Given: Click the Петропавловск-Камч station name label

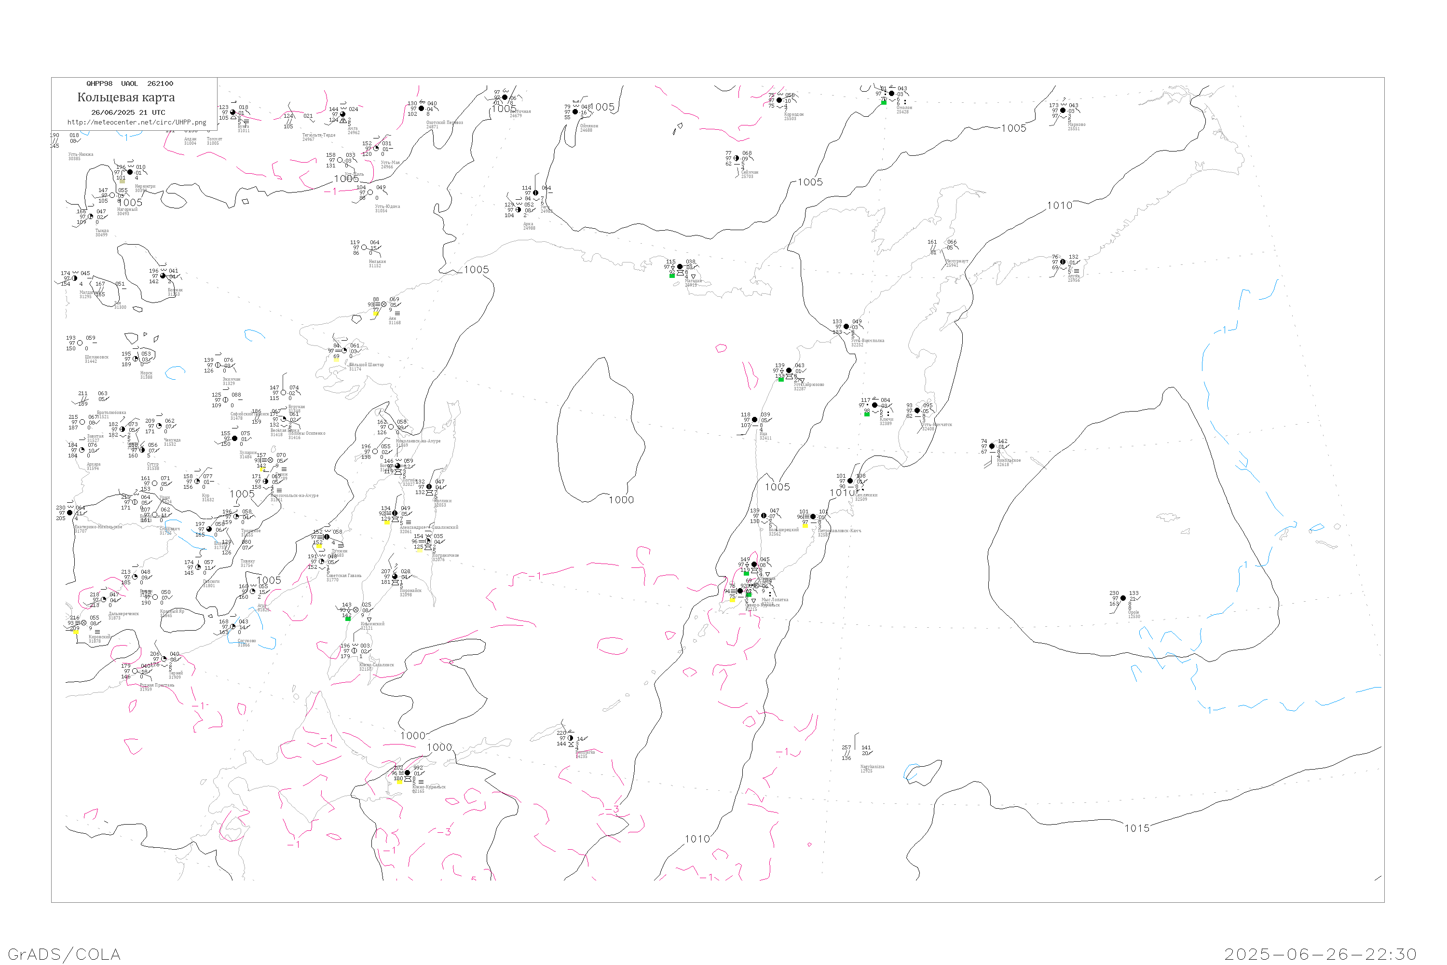Looking at the screenshot, I should click(x=839, y=530).
